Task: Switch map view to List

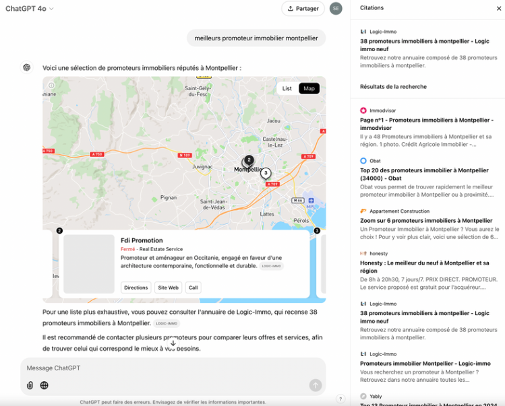Action: pos(287,88)
